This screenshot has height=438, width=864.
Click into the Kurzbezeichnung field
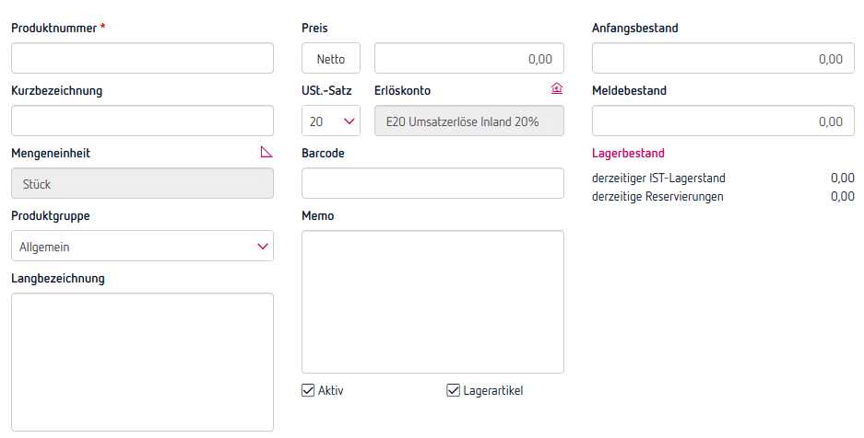coord(142,121)
